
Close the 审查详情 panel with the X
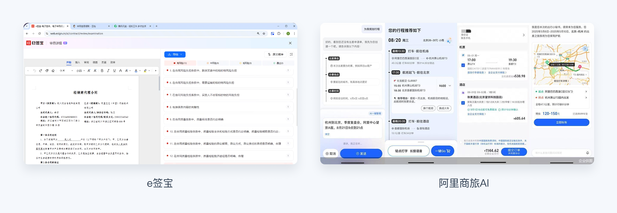coord(290,43)
